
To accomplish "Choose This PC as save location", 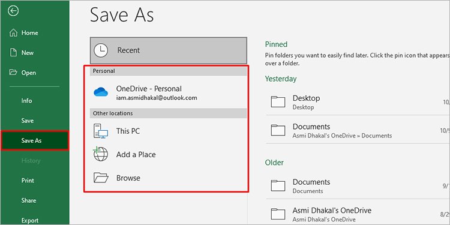I will (x=169, y=131).
